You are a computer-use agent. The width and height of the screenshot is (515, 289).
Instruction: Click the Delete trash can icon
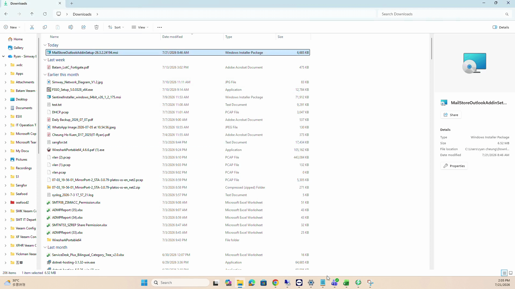[x=96, y=27]
